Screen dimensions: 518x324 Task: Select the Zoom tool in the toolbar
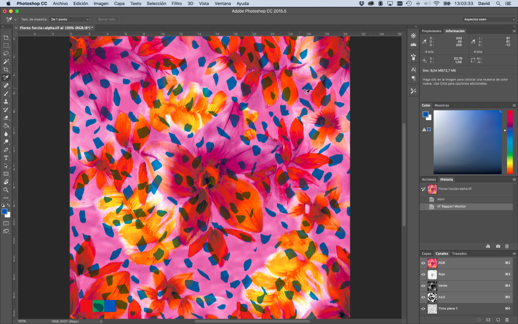6,190
